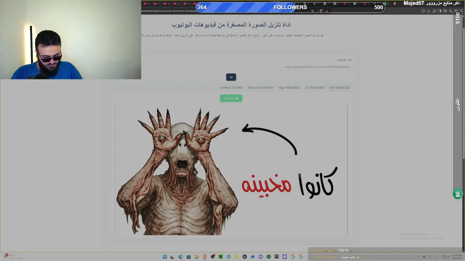Open Microsoft Store from the taskbar
This screenshot has width=465, height=261.
click(189, 257)
